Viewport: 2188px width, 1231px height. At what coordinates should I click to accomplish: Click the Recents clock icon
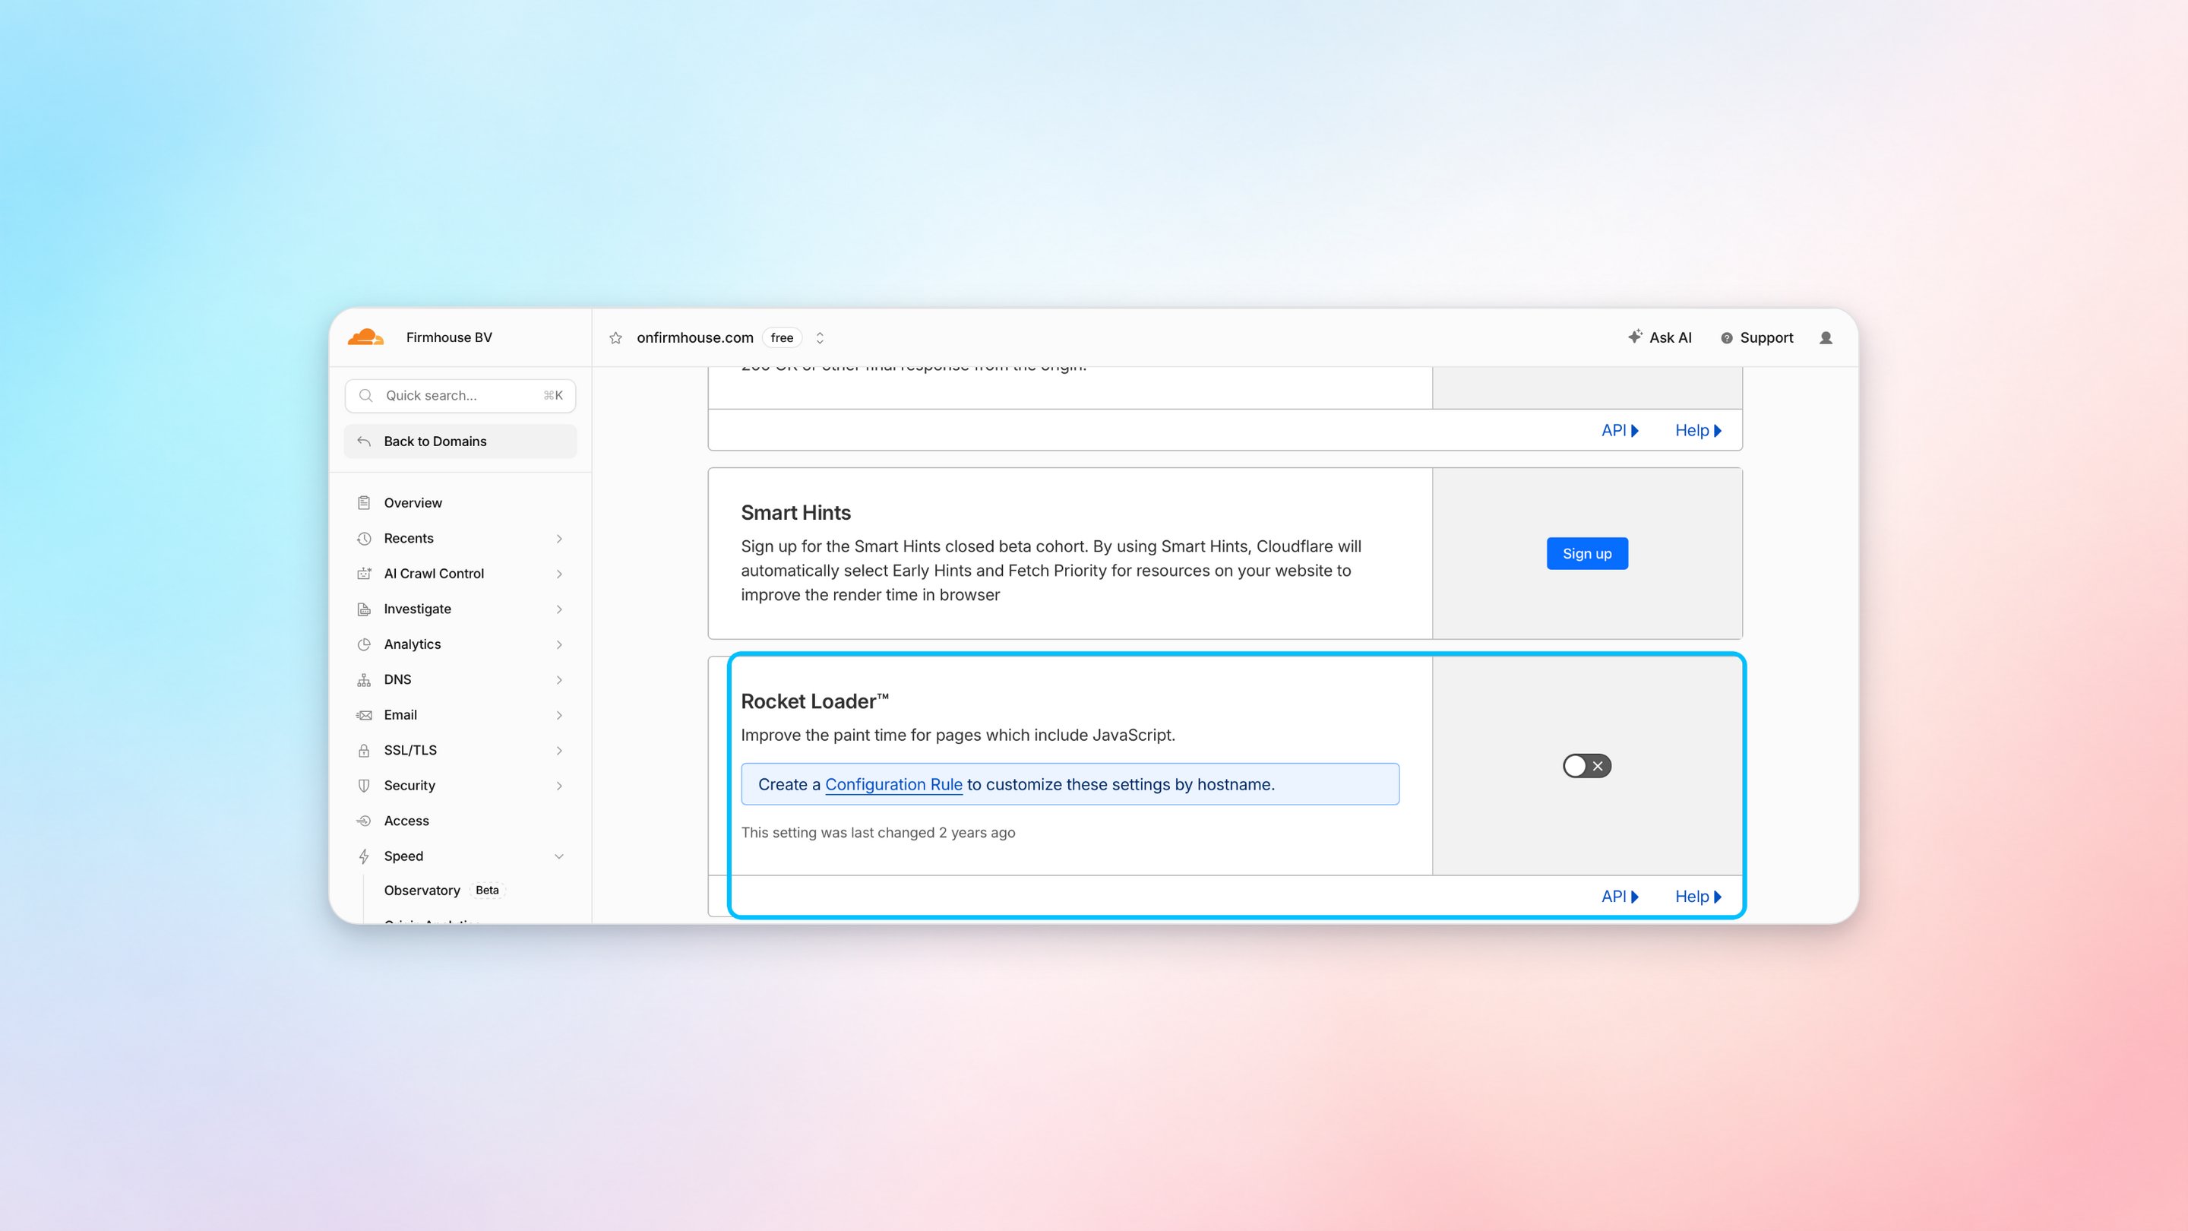coord(365,539)
